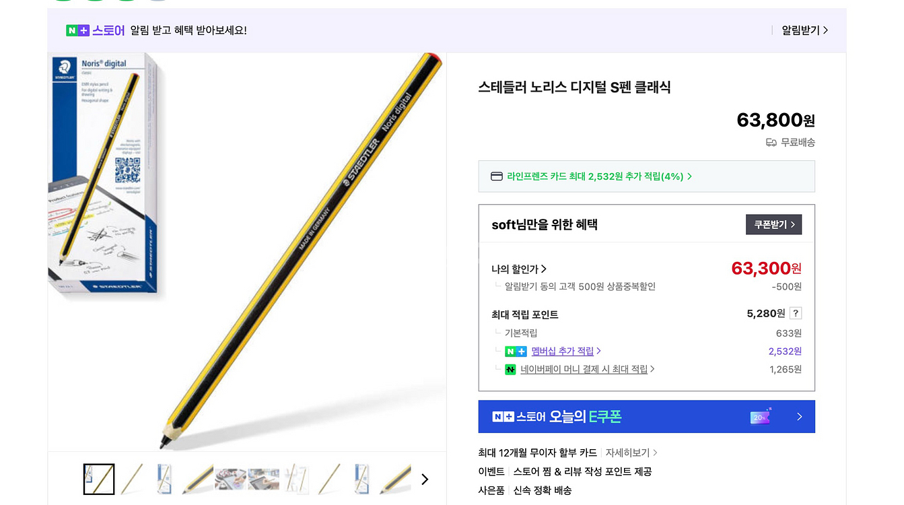Click the Naver Pay money icon
Viewport: 904px width, 505px height.
coord(510,370)
